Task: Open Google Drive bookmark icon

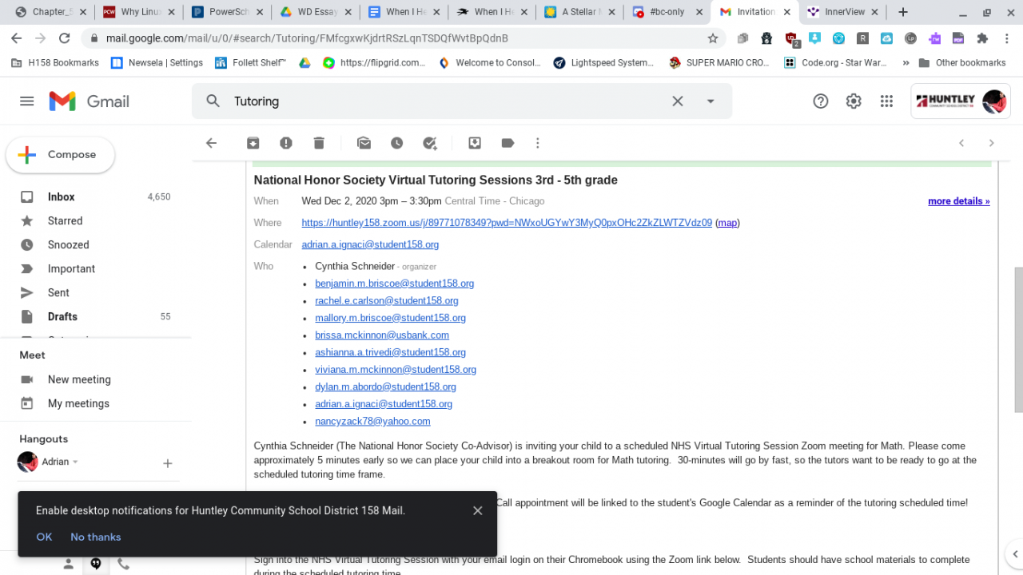Action: point(305,63)
